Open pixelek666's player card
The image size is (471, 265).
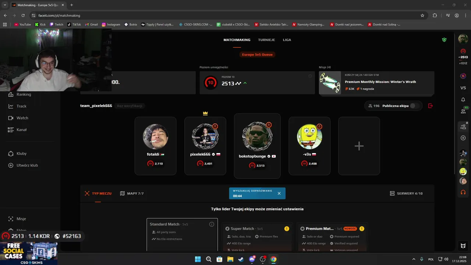[205, 146]
